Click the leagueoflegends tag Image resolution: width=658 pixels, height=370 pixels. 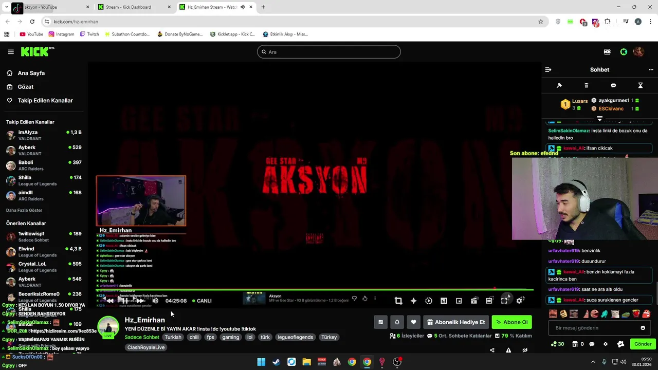295,337
